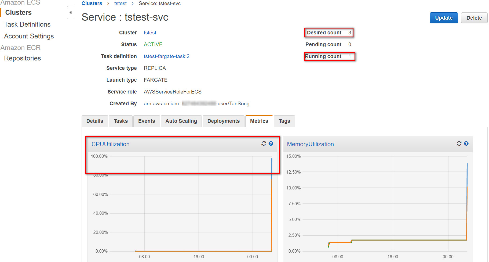This screenshot has height=262, width=489.
Task: Click the spike line in the MemoryUtilization chart
Action: pyautogui.click(x=467, y=202)
